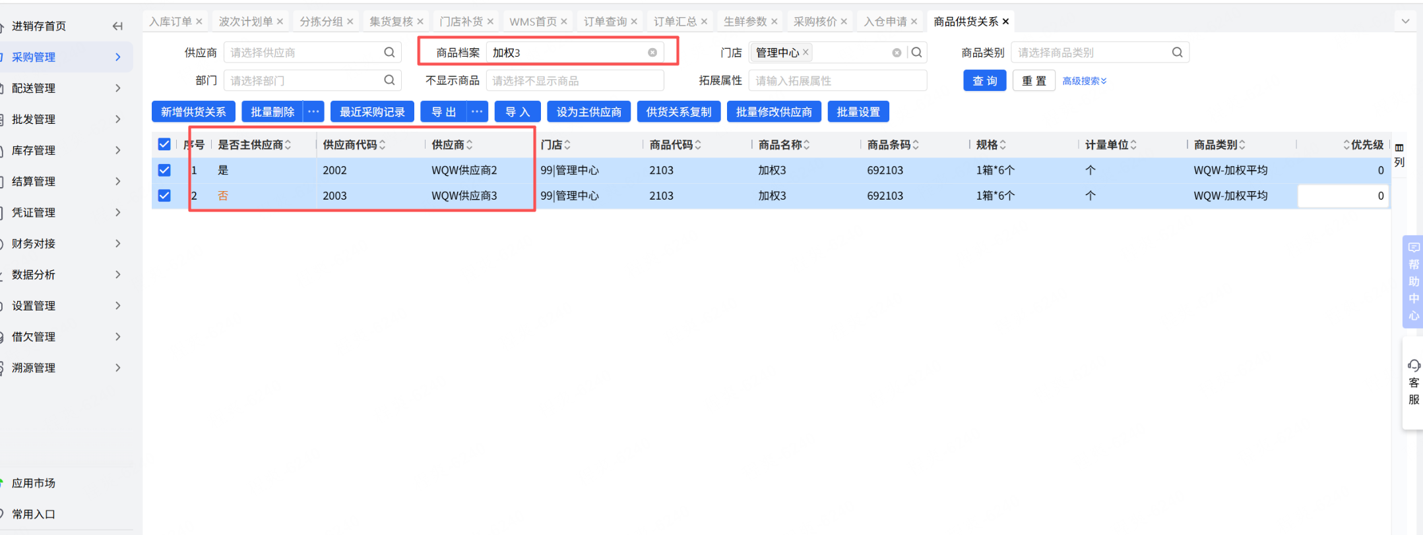The image size is (1423, 535).
Task: Click the 最近采购记录 button
Action: [x=372, y=112]
